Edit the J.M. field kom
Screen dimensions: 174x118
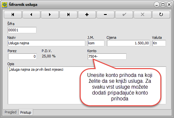(x=96, y=43)
